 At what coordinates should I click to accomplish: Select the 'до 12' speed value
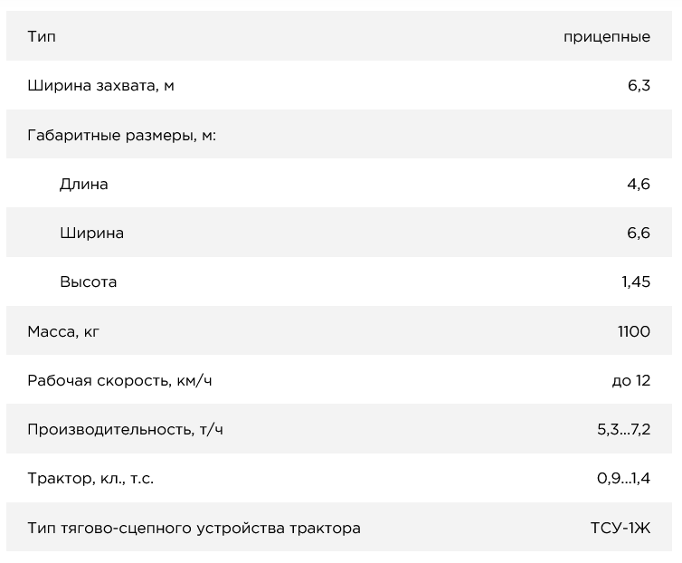click(x=631, y=380)
